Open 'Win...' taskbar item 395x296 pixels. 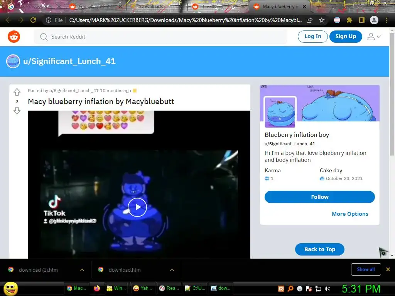point(117,288)
